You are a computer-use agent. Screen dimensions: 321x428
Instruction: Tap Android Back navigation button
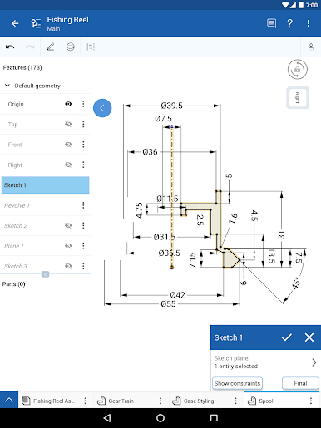point(107,418)
